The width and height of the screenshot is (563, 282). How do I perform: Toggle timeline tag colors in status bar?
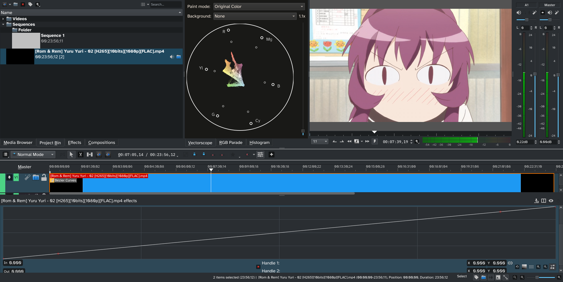(476, 277)
